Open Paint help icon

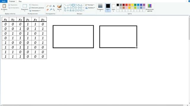click(x=189, y=1)
